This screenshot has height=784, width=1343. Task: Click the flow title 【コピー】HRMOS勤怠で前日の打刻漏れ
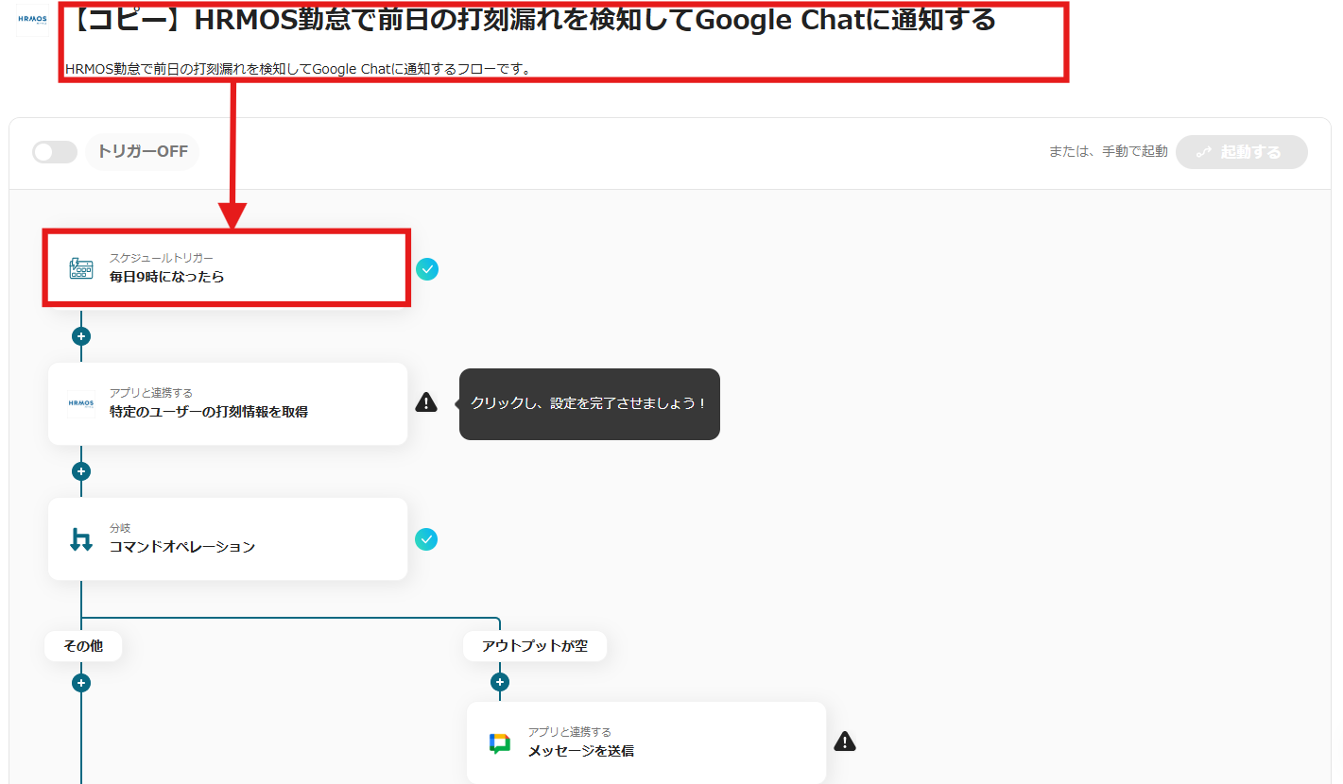pyautogui.click(x=530, y=20)
